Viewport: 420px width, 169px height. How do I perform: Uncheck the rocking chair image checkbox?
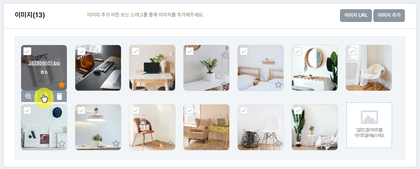tap(352, 51)
